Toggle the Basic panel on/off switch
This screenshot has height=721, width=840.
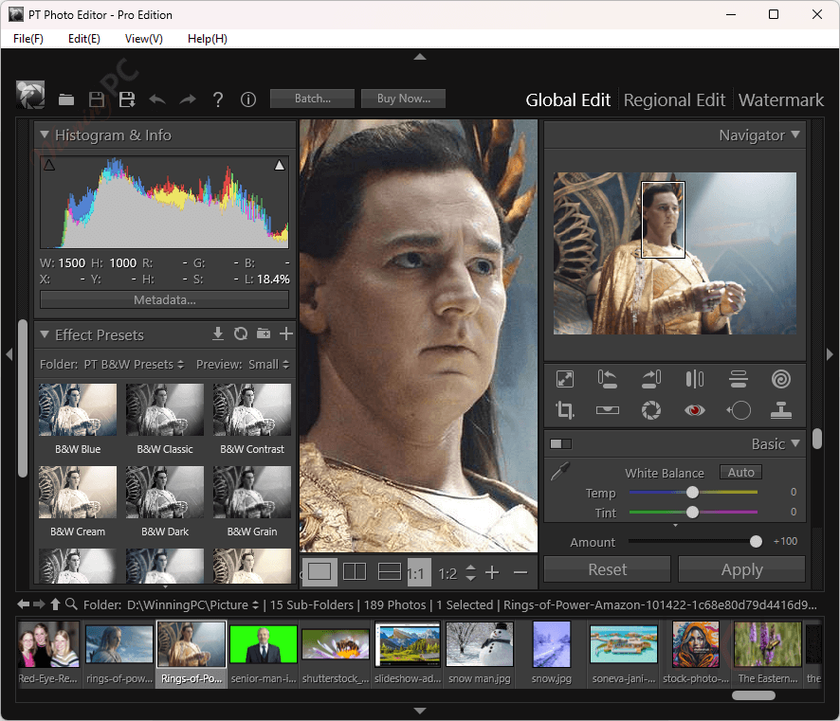tap(560, 443)
